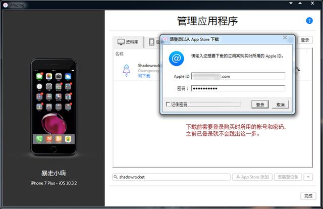Viewport: 323px width, 209px height.
Task: Click the iPhone 7 Plus device image
Action: coord(53,107)
